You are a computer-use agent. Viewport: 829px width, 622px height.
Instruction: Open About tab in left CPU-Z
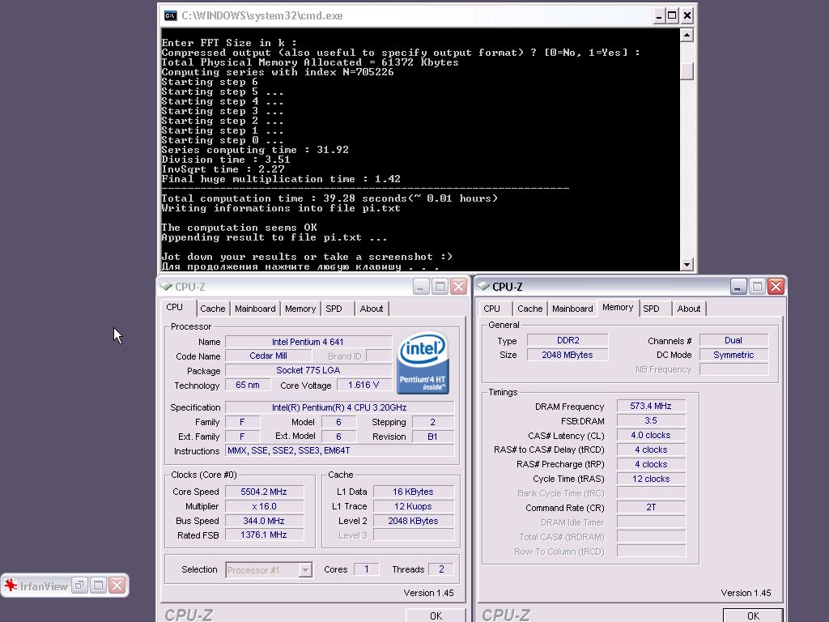coord(371,309)
